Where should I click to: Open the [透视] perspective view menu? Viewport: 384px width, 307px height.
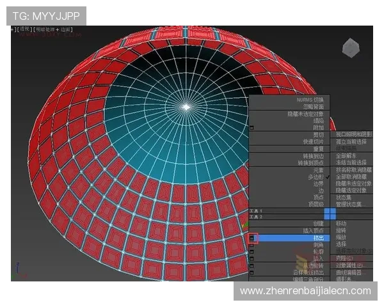(24, 29)
